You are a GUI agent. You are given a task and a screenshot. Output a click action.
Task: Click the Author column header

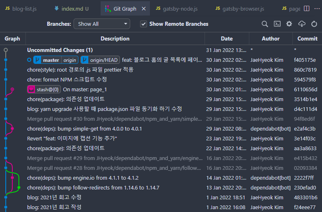[271, 38]
